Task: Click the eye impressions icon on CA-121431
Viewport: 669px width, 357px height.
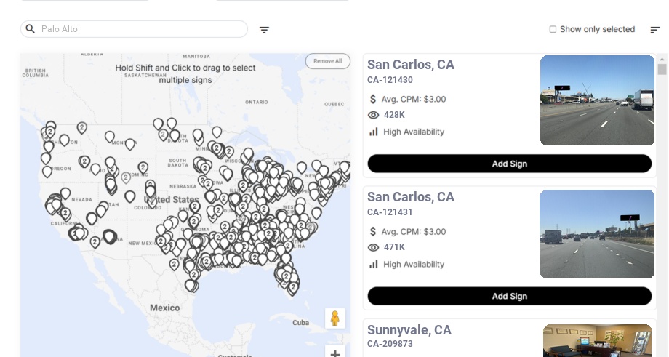Action: tap(374, 247)
